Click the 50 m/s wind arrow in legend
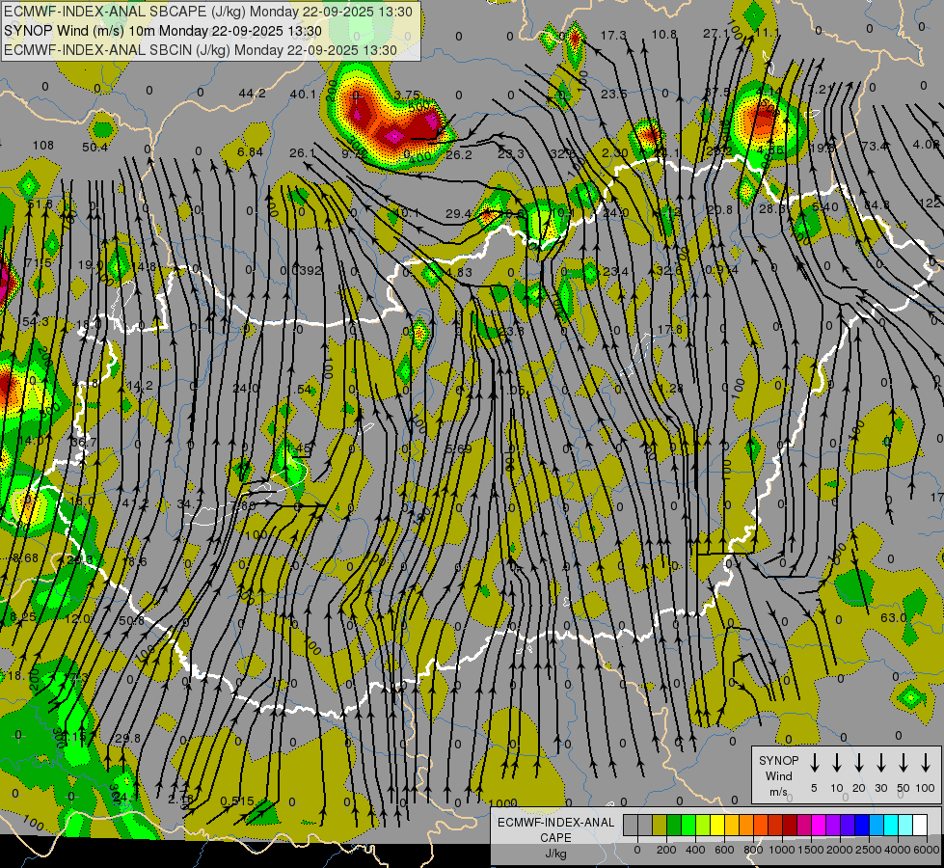944x868 pixels. click(904, 763)
